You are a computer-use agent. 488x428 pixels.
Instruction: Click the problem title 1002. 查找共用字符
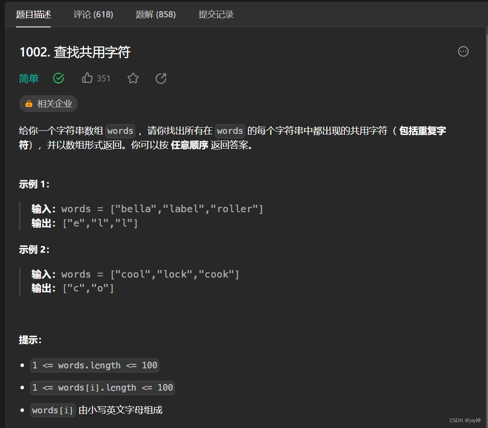(75, 52)
